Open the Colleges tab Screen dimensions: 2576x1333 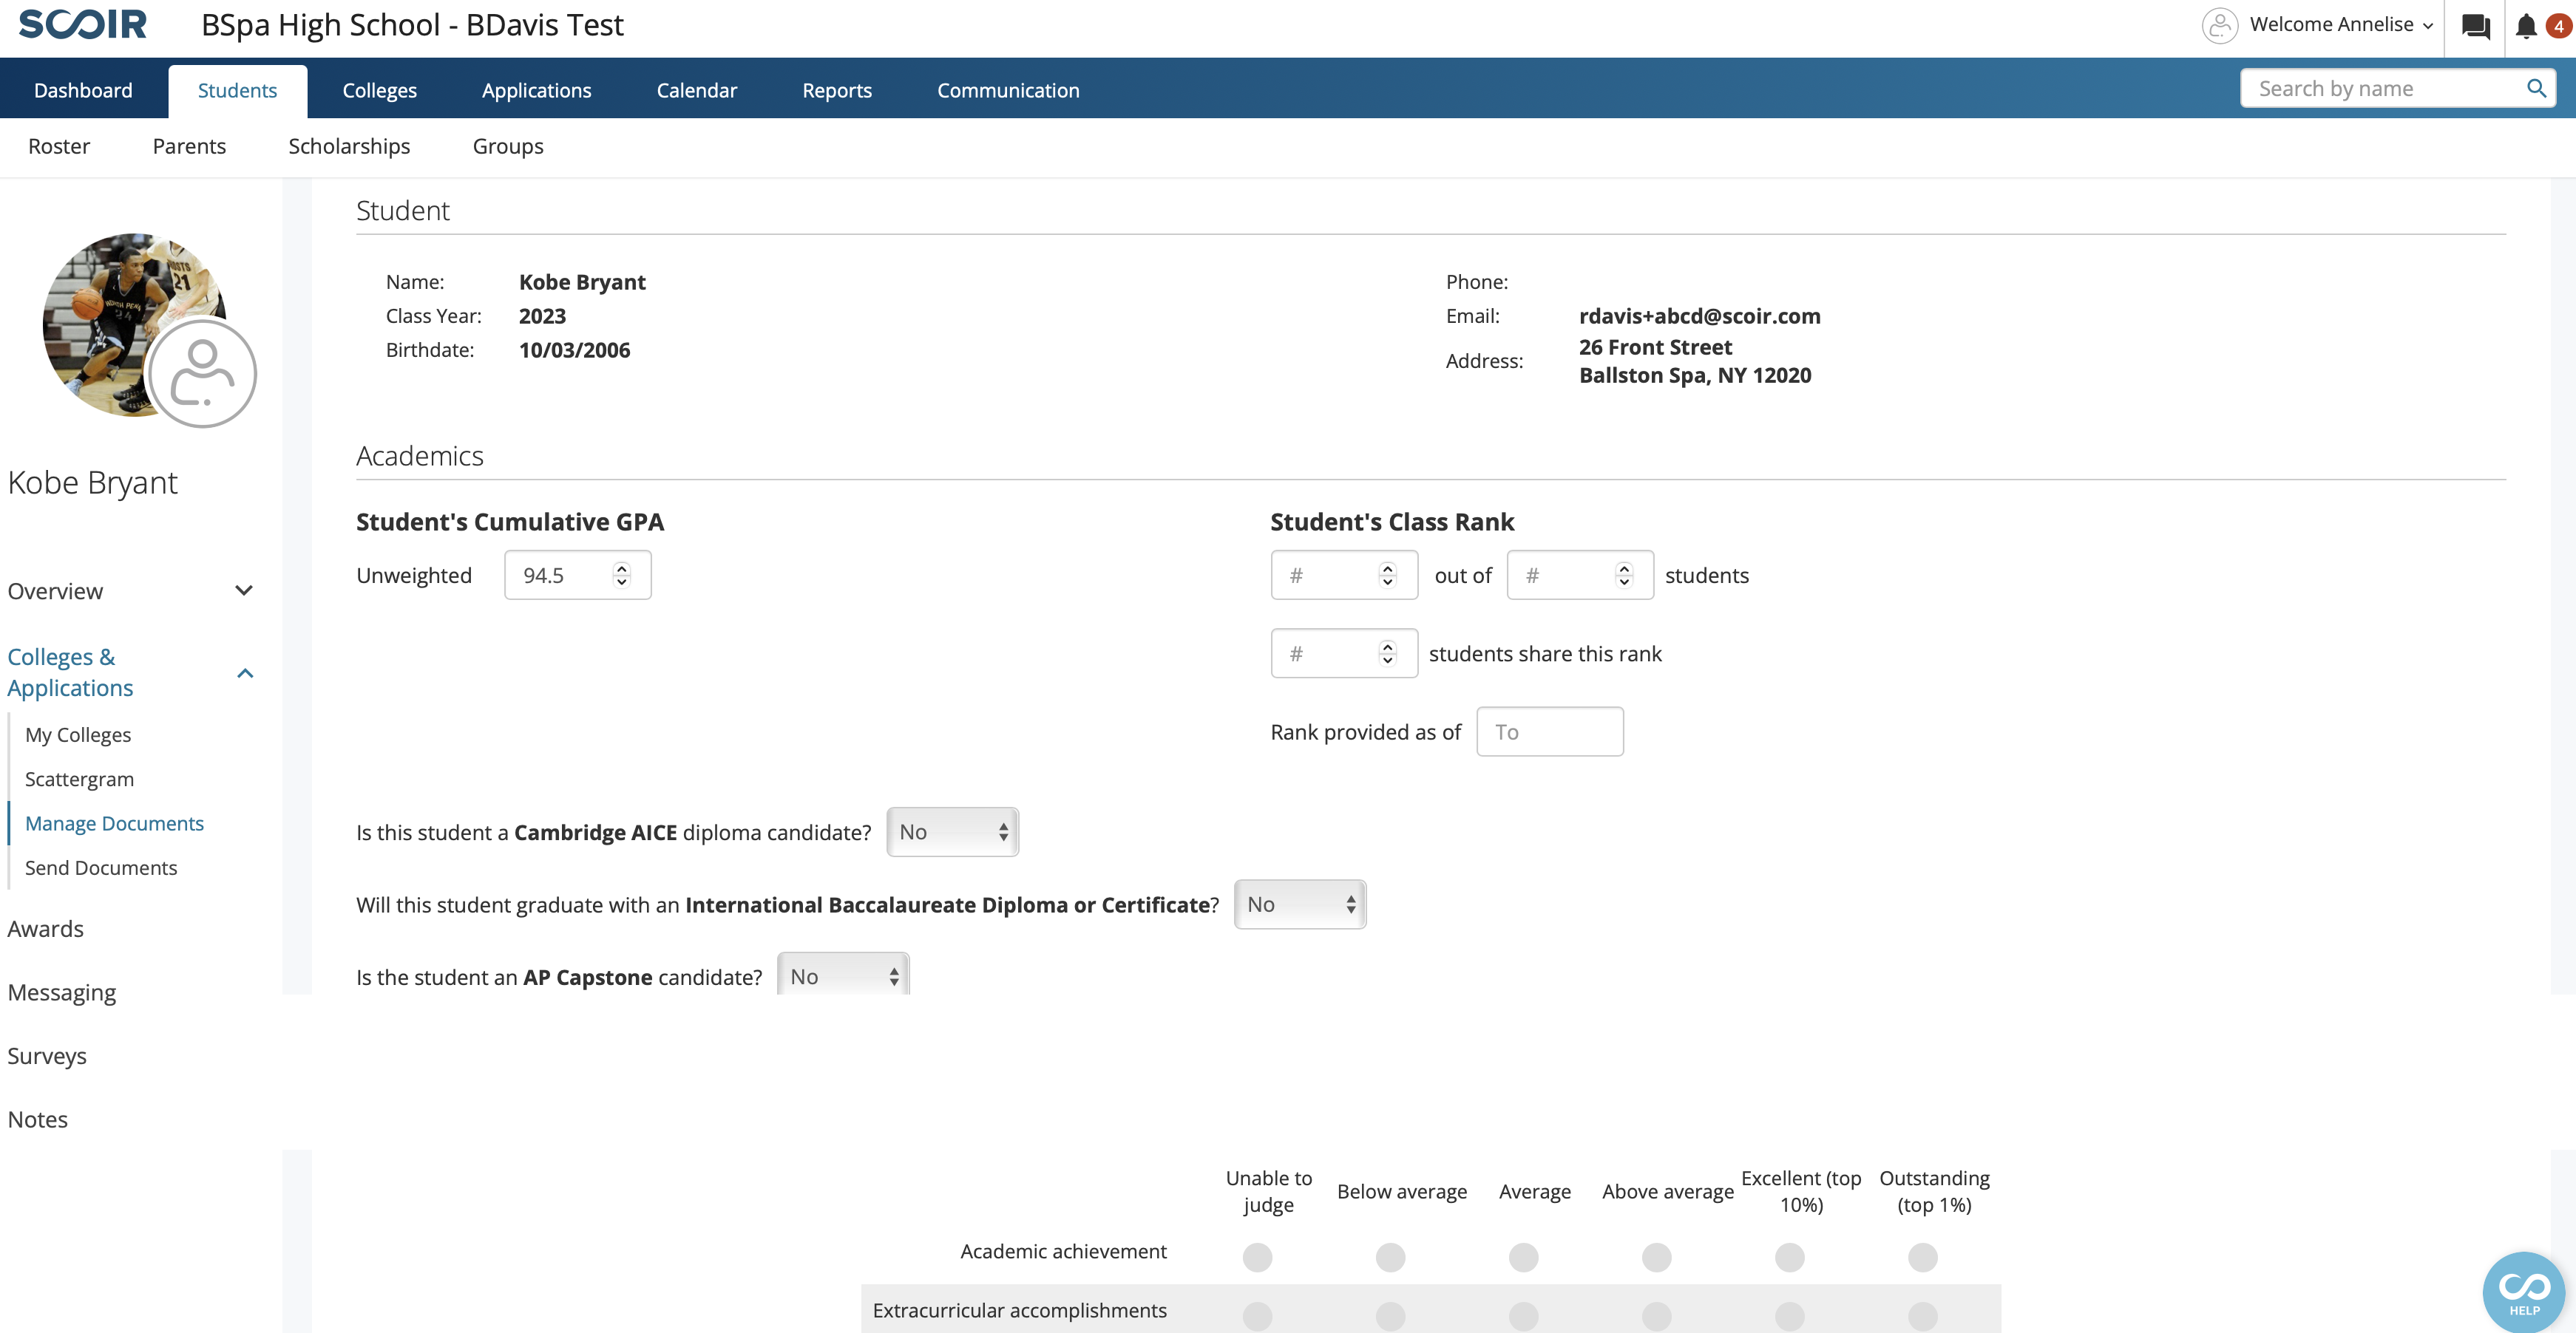(379, 90)
